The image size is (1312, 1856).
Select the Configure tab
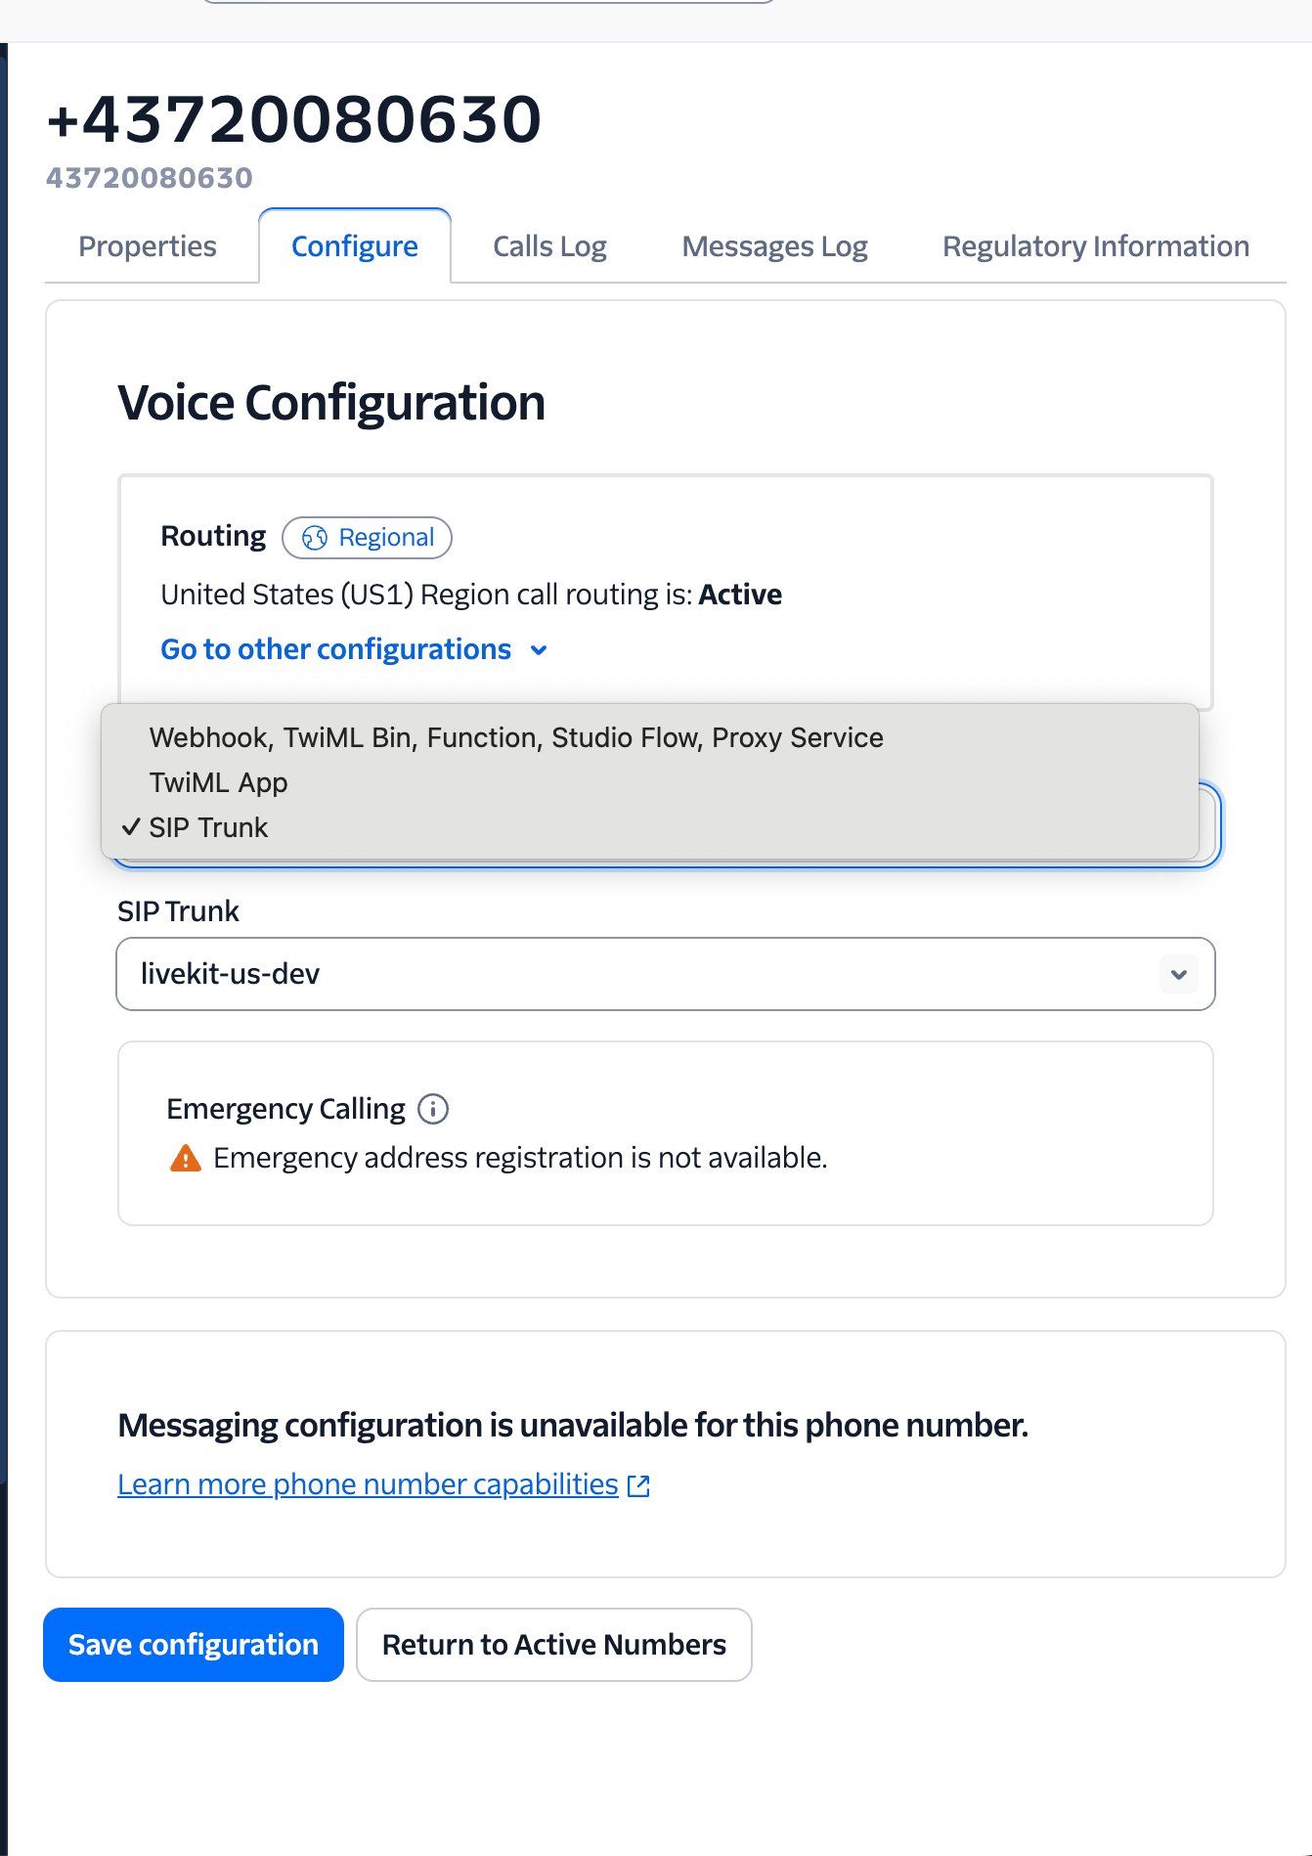pos(354,245)
